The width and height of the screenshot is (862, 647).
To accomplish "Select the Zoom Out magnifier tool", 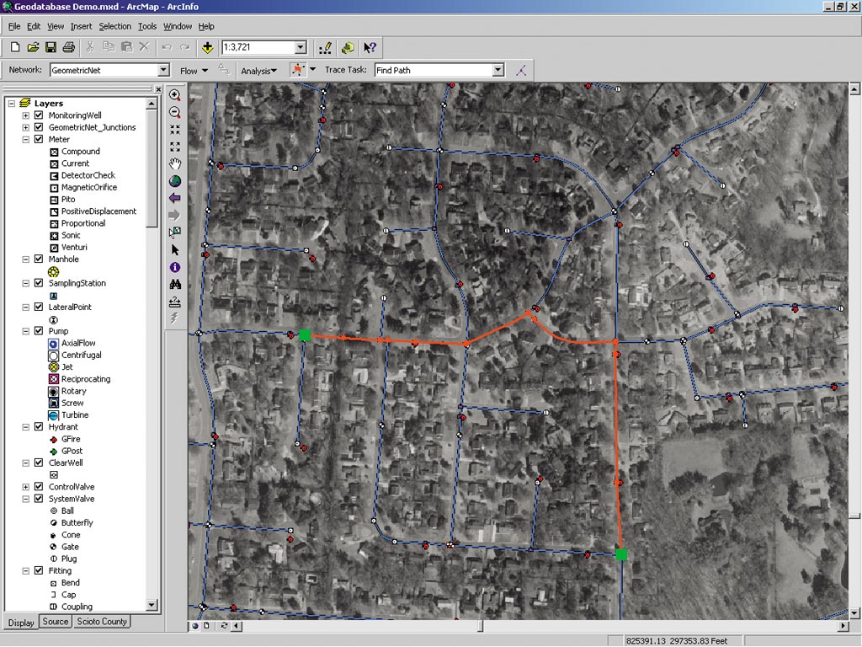I will [175, 112].
